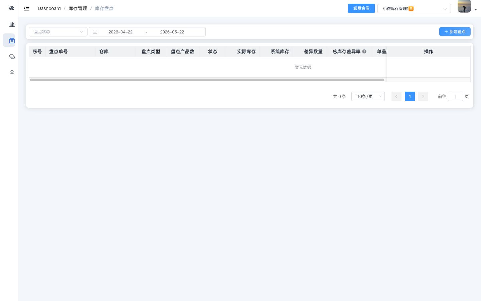Click the table horizontal scrollbar

207,80
